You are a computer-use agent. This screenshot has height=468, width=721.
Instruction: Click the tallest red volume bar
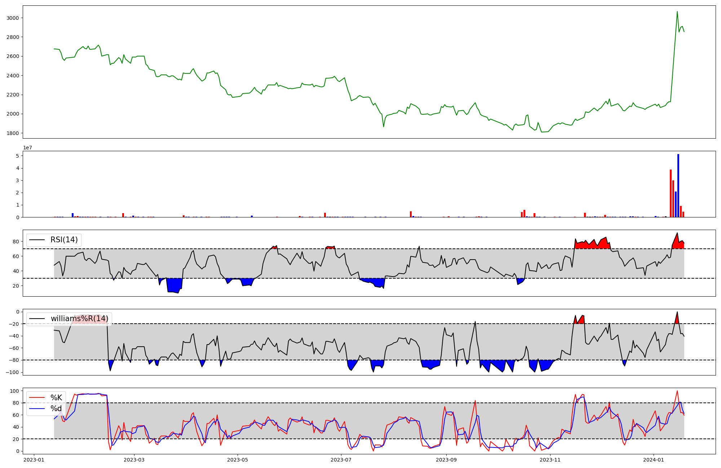(671, 193)
